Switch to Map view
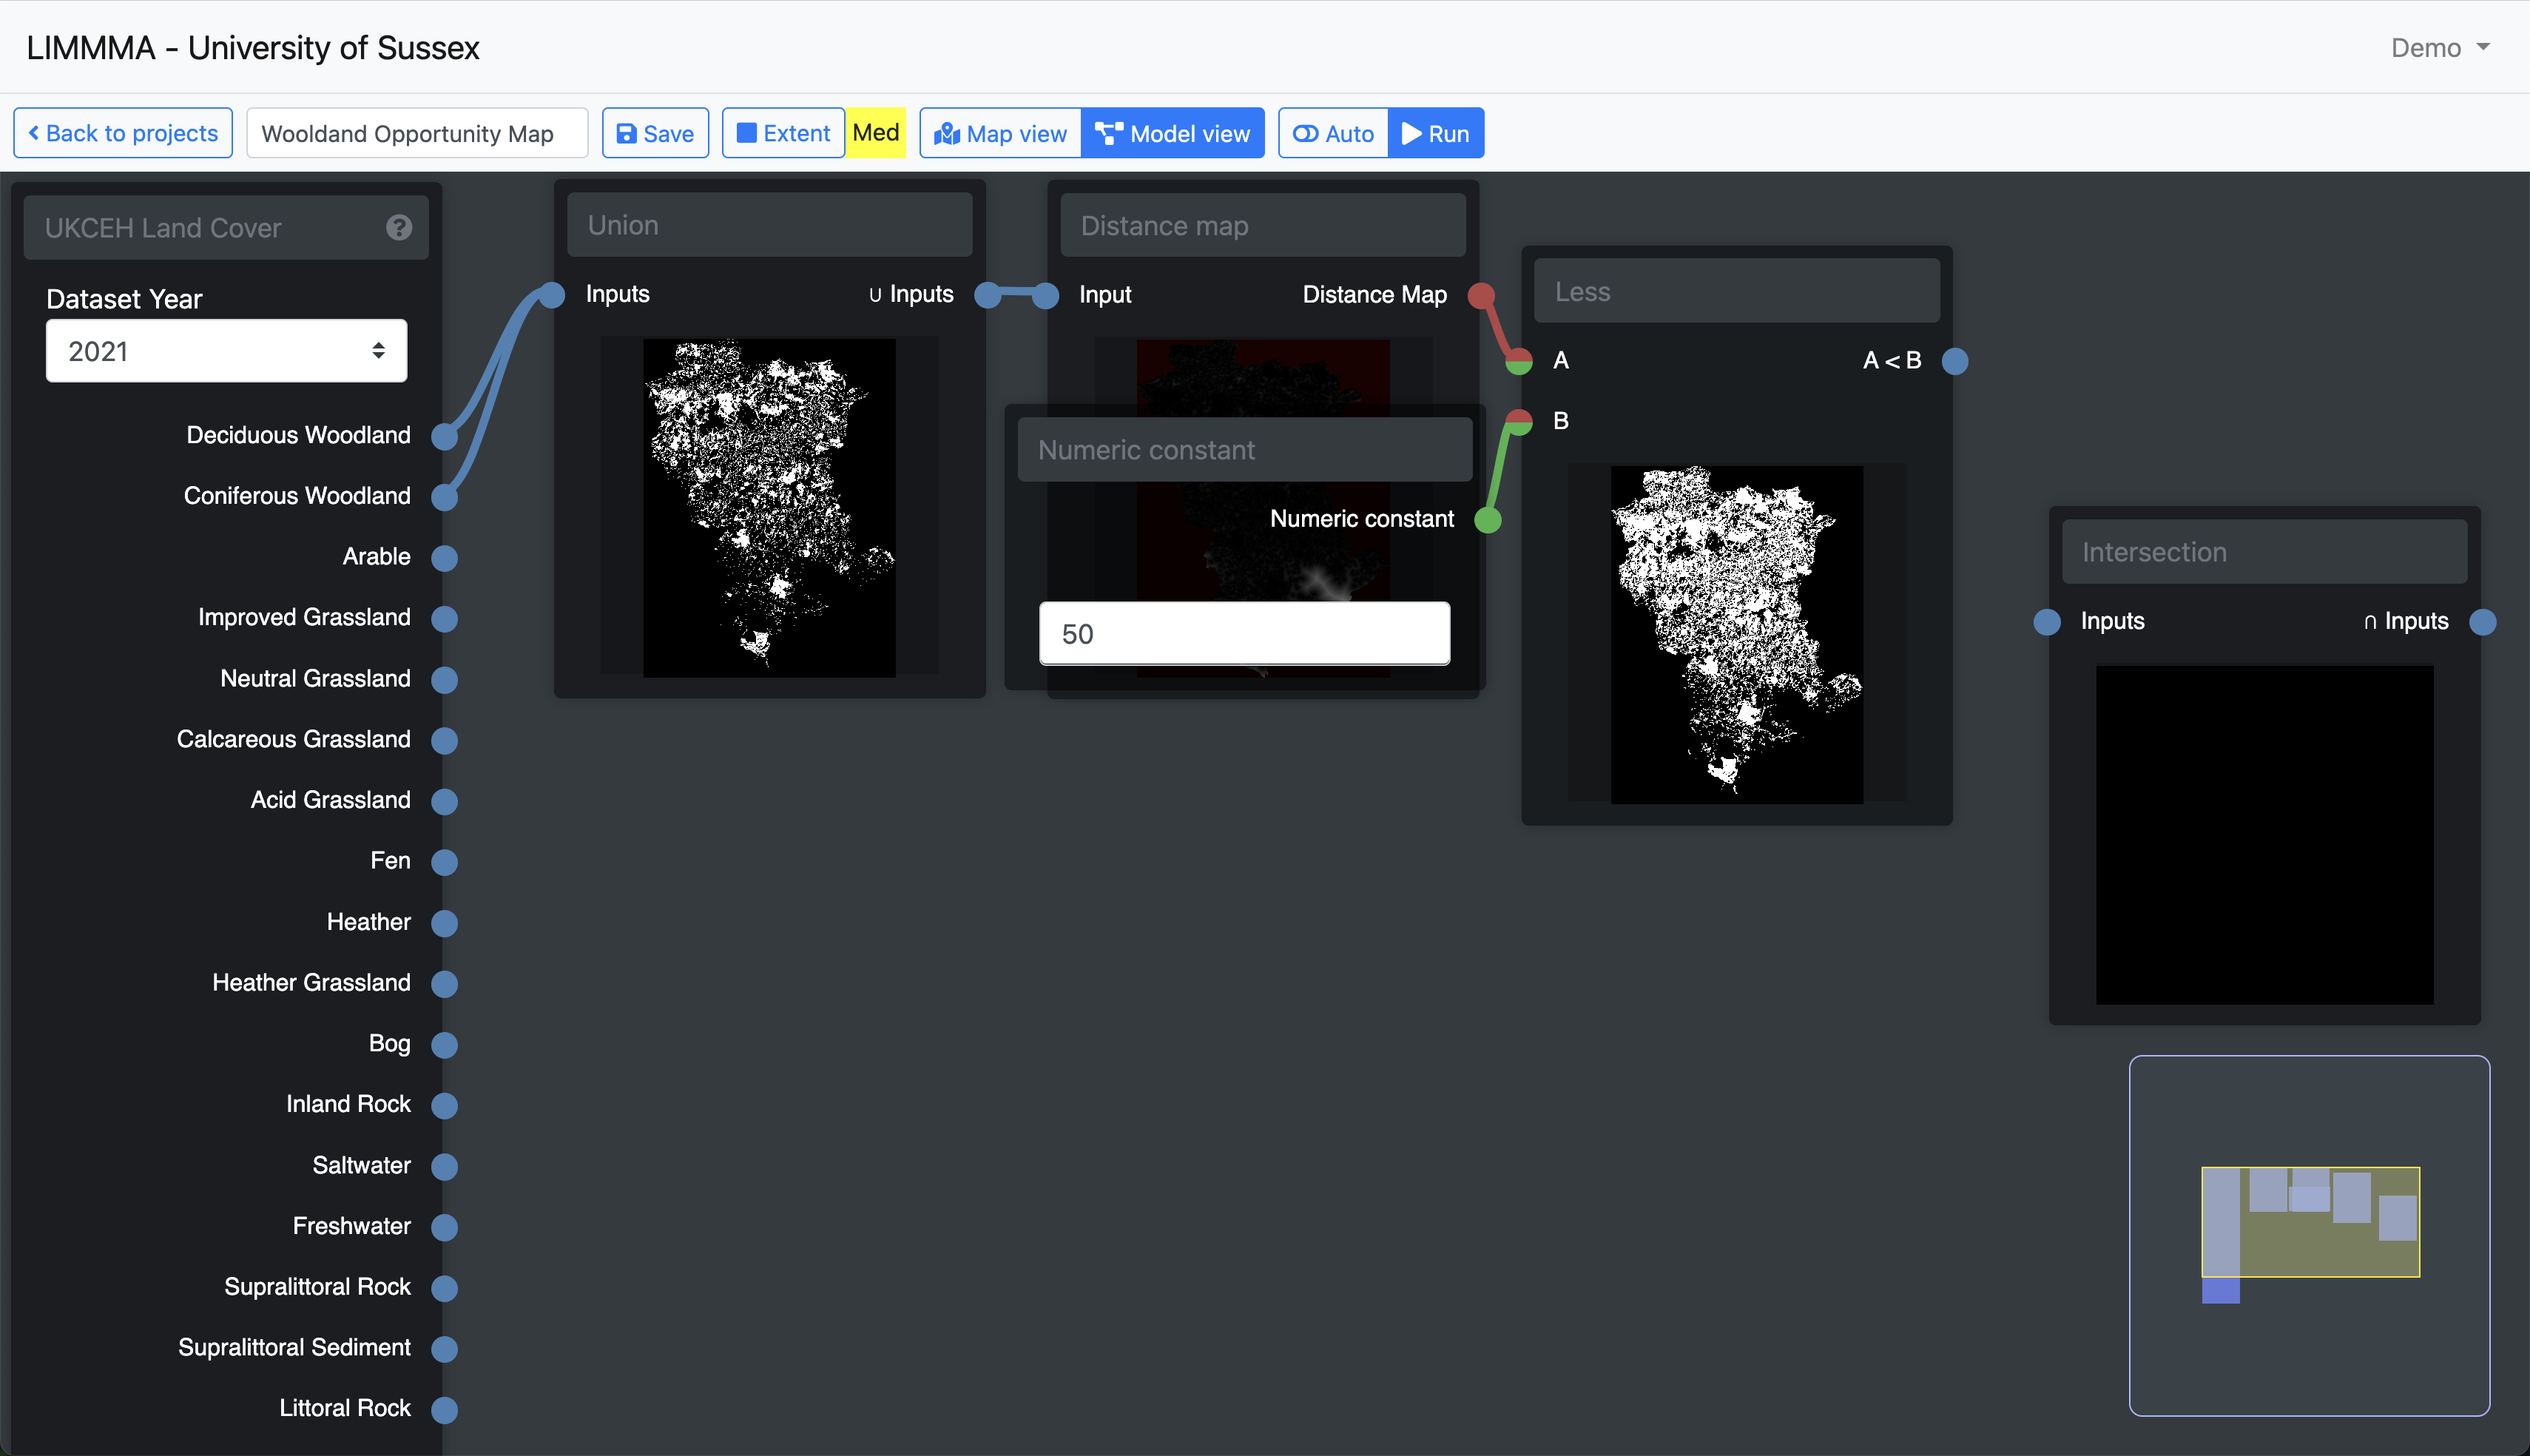The height and width of the screenshot is (1456, 2530). pyautogui.click(x=1001, y=134)
